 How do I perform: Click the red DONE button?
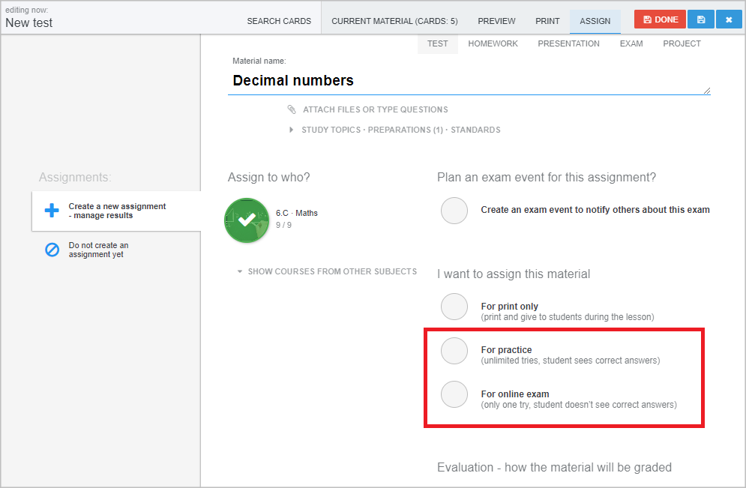click(x=660, y=19)
